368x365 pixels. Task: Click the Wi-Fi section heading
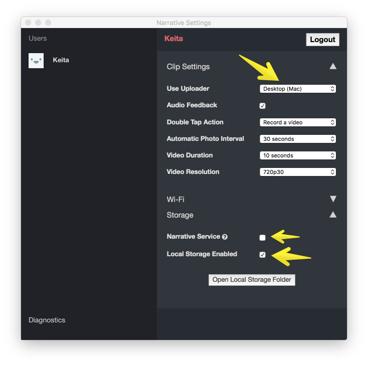pyautogui.click(x=175, y=200)
